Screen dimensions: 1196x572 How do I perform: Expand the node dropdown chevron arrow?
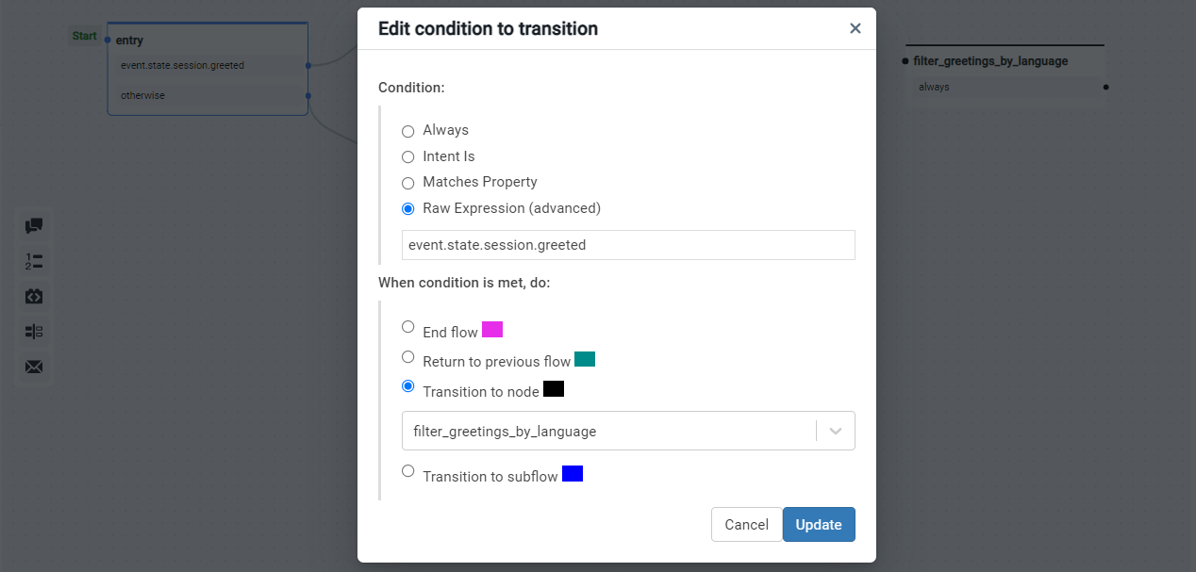(835, 431)
